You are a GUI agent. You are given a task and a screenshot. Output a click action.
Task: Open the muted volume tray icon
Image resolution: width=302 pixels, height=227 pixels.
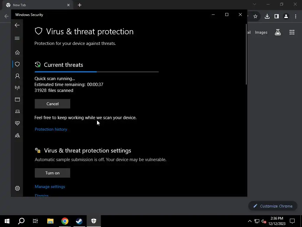tap(264, 221)
